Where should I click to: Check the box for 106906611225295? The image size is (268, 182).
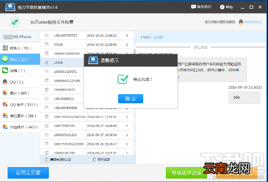pyautogui.click(x=46, y=81)
